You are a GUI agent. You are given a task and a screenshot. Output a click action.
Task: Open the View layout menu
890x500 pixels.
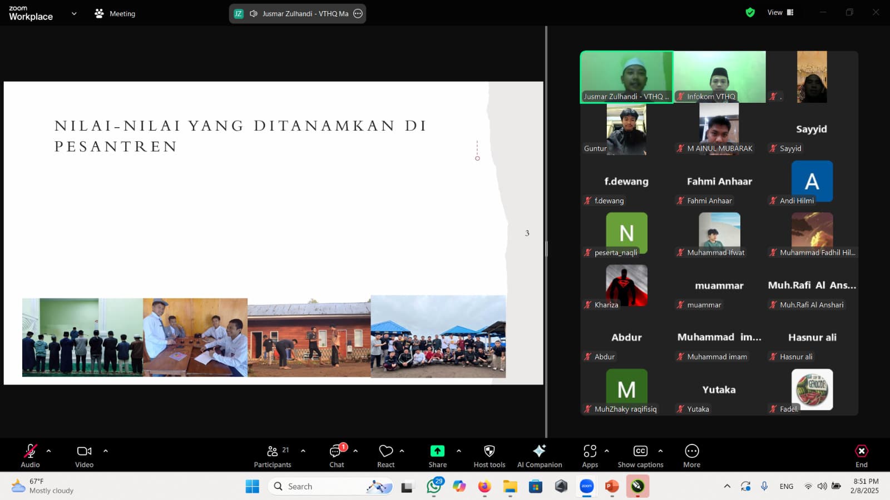780,12
